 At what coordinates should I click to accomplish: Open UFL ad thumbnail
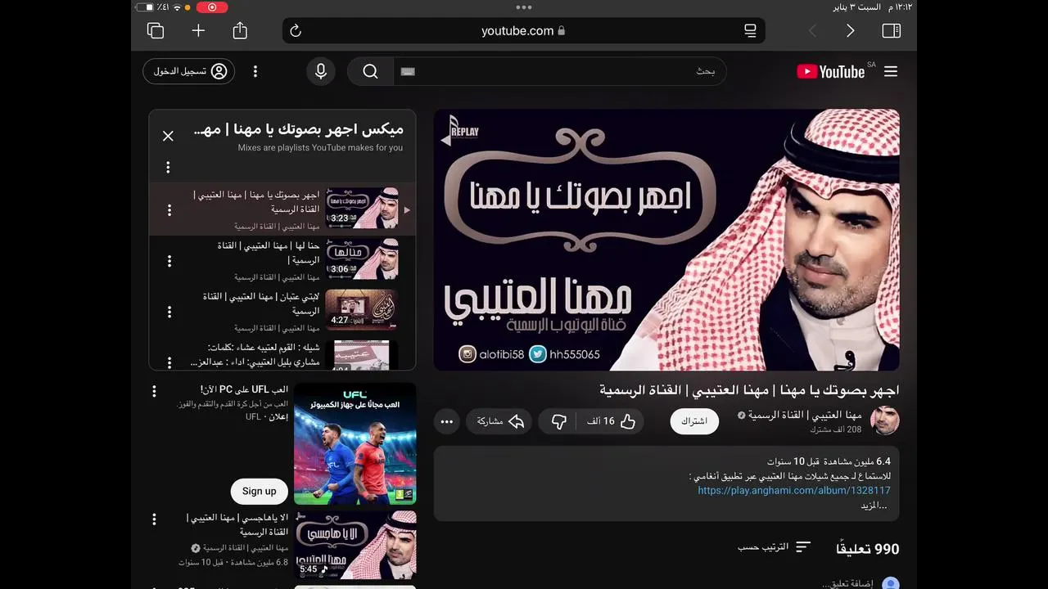click(355, 444)
